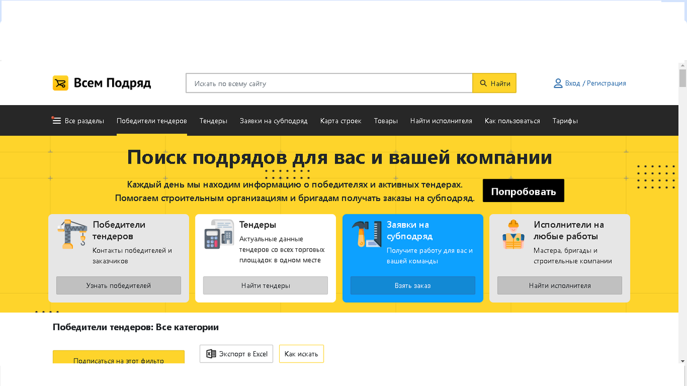The image size is (687, 386).
Task: Click the Всем Подряд site name
Action: [112, 83]
